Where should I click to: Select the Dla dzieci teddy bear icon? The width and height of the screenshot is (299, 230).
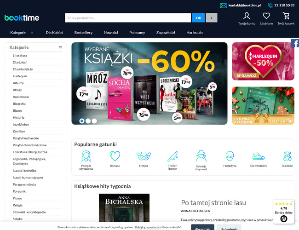287,156
